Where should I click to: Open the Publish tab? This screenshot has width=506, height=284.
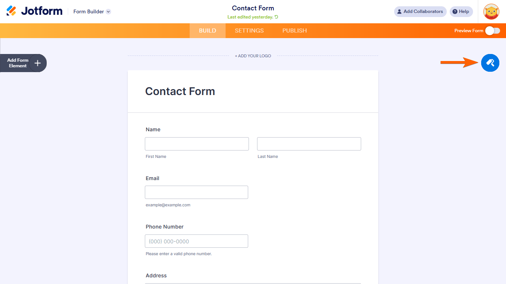pos(294,31)
